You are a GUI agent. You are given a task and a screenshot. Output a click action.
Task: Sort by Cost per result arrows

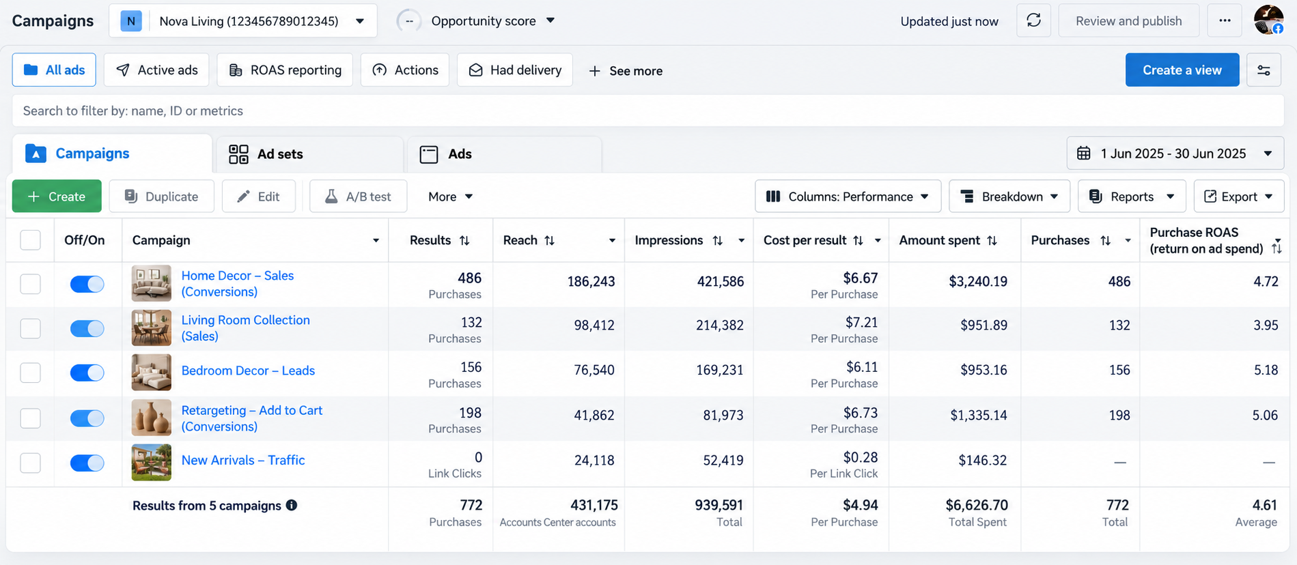point(858,240)
